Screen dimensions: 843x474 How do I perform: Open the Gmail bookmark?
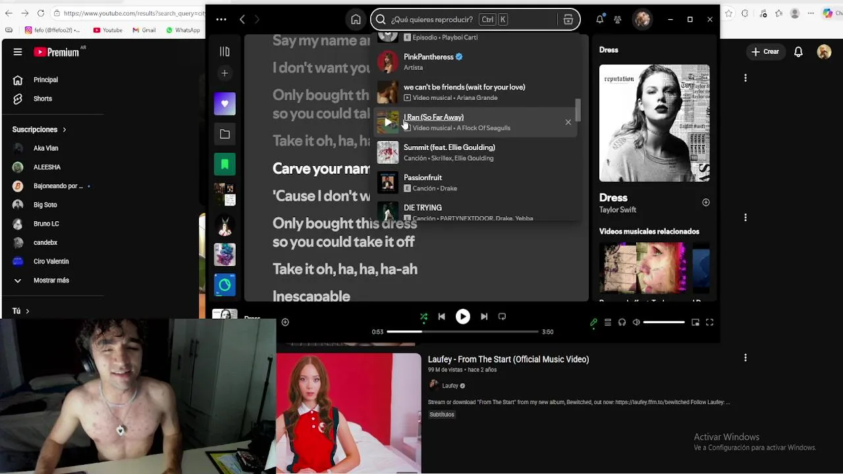coord(143,30)
